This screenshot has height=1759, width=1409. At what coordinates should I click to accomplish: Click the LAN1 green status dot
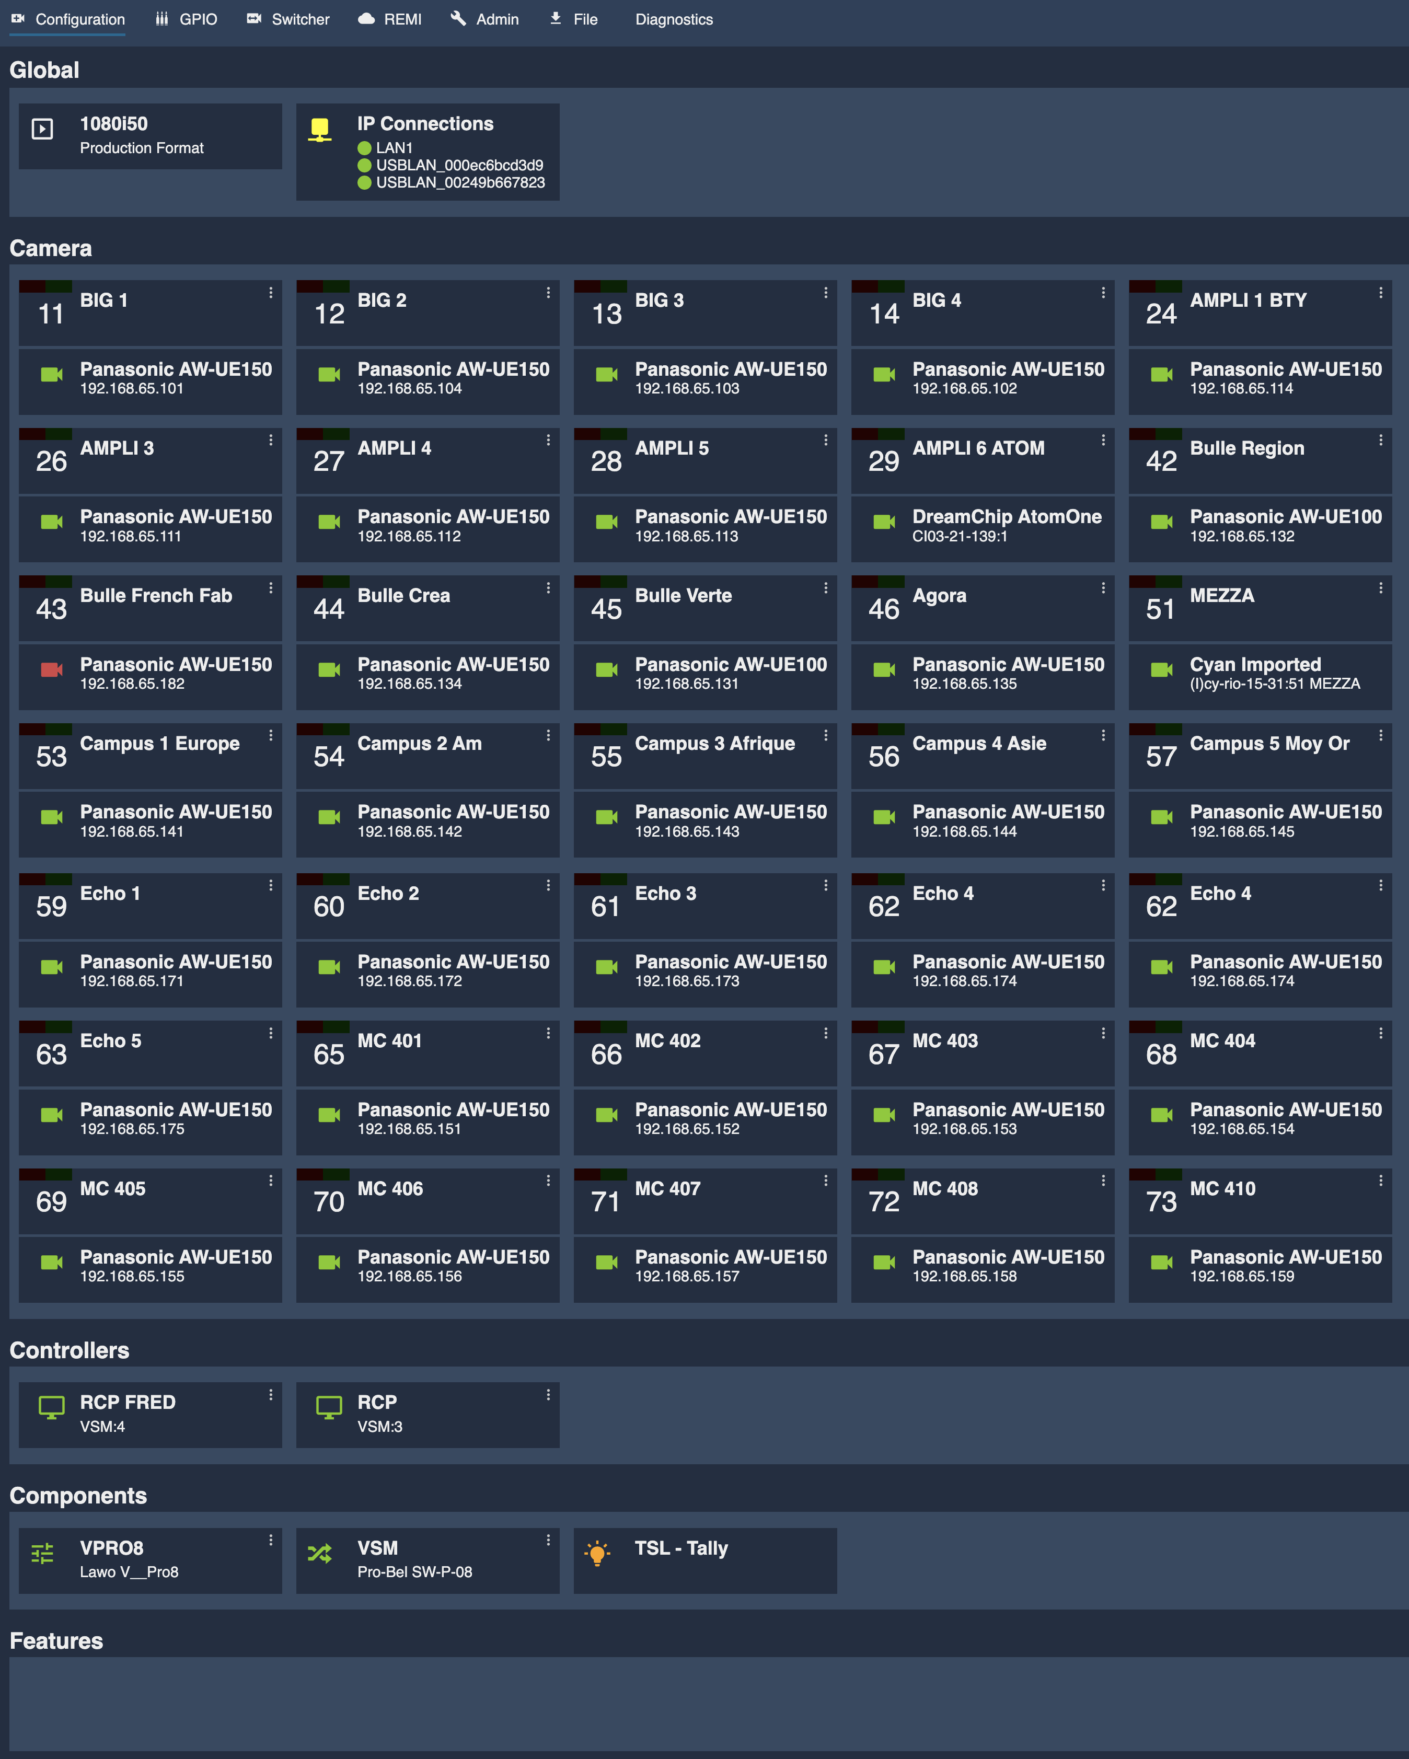pyautogui.click(x=365, y=148)
